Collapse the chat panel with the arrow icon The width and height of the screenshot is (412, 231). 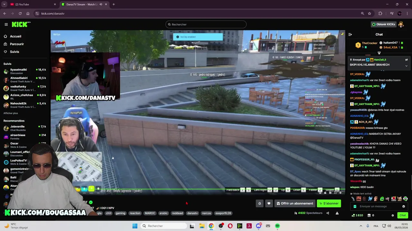point(350,34)
